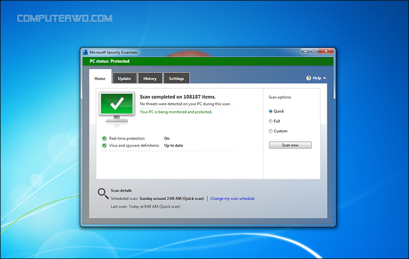Click the 'Microsoft Security Essentials' window title text
This screenshot has height=259, width=409.
[x=113, y=52]
